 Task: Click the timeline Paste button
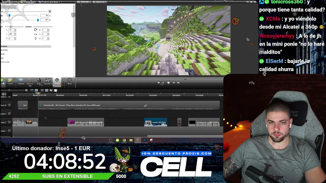click(56, 90)
